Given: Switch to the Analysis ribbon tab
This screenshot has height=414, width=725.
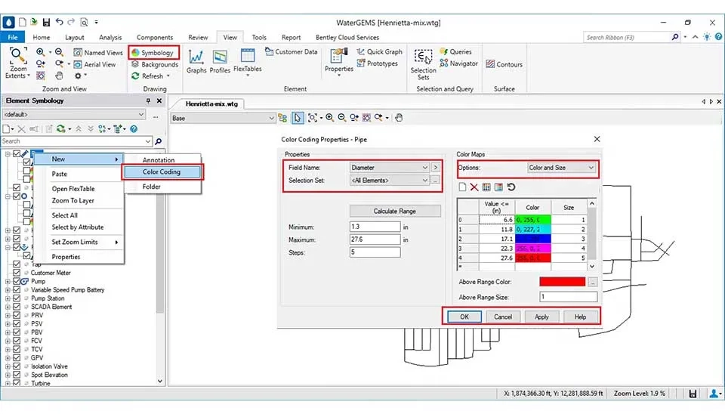Looking at the screenshot, I should click(110, 38).
